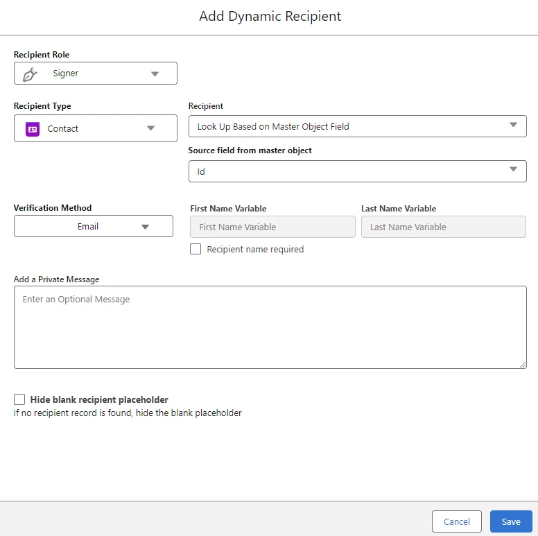Open the Id source field dropdown
Image resolution: width=538 pixels, height=536 pixels.
tap(357, 171)
